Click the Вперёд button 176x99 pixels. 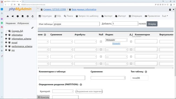(x=152, y=24)
